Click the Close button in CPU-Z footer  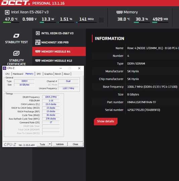[75, 144]
